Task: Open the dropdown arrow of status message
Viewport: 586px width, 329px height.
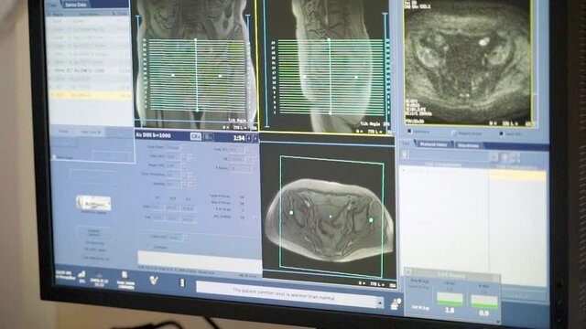Action: 380,302
